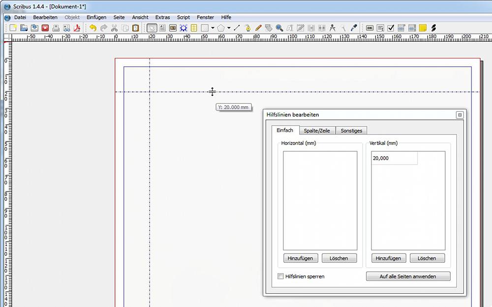Switch to the Sonstiges tab
492x307 pixels.
(x=351, y=131)
